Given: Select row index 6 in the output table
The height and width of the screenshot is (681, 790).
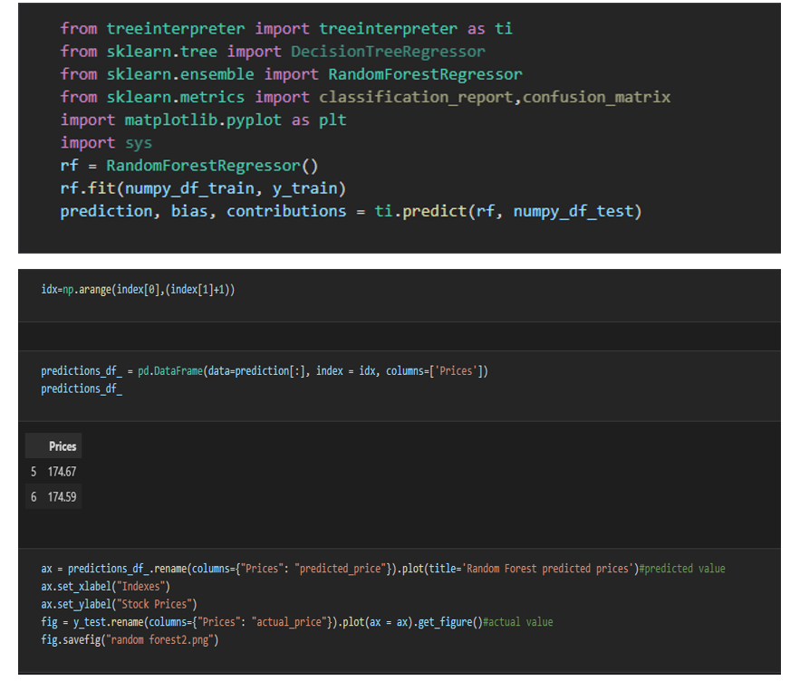Looking at the screenshot, I should (34, 496).
